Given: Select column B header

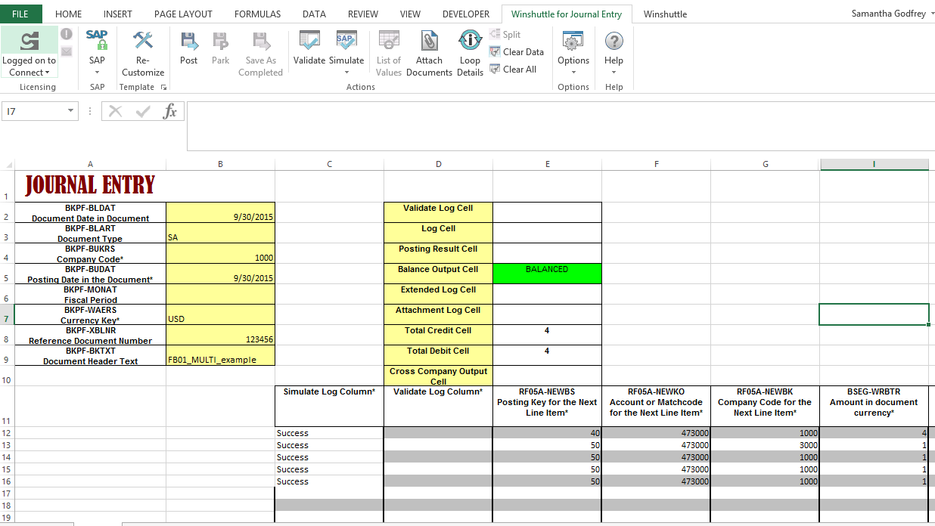Looking at the screenshot, I should point(220,165).
